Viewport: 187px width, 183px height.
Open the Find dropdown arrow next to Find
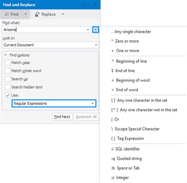coord(26,14)
